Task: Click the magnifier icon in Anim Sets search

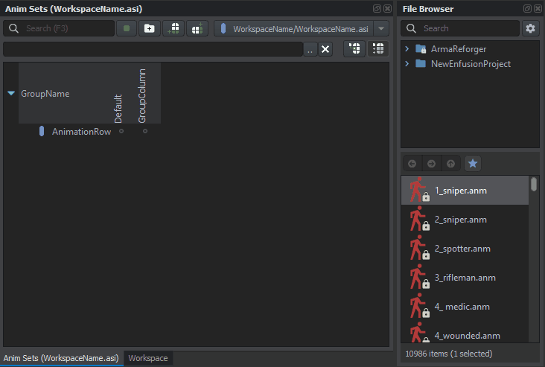Action: pyautogui.click(x=13, y=28)
